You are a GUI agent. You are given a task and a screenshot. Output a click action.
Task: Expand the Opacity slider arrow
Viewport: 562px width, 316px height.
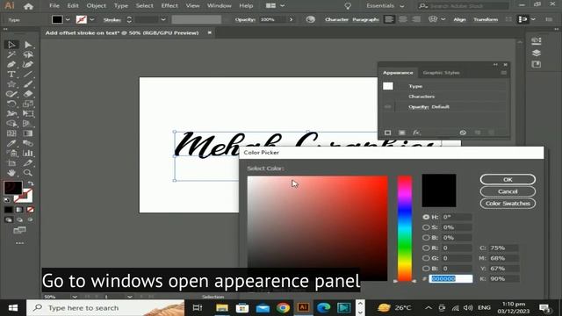coord(291,19)
